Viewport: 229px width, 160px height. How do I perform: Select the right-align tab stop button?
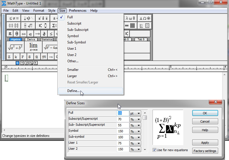pos(27,63)
